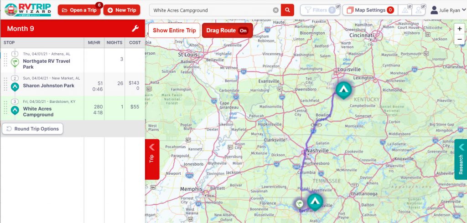Click the Month 9 trip title
Screen dimensions: 467x223
pos(21,29)
